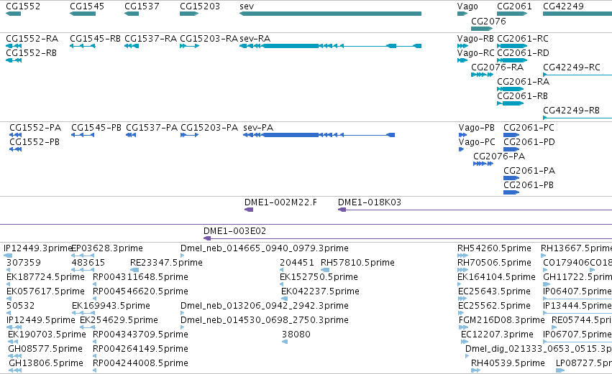Click the CG2061-PB protein label
Viewport: 612px width, 374px height.
[529, 185]
